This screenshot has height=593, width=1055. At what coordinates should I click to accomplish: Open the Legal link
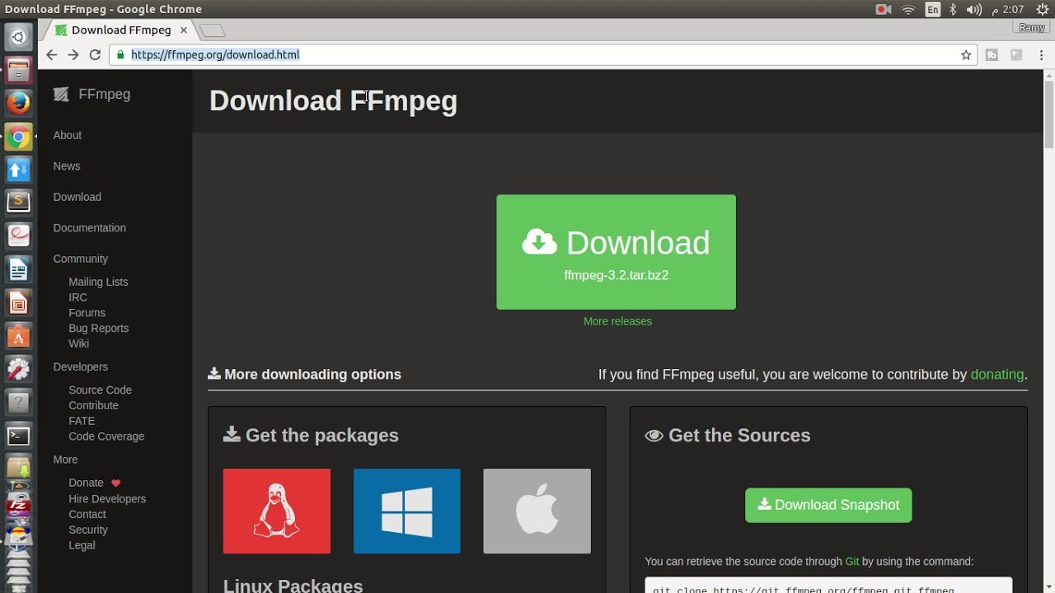tap(82, 545)
